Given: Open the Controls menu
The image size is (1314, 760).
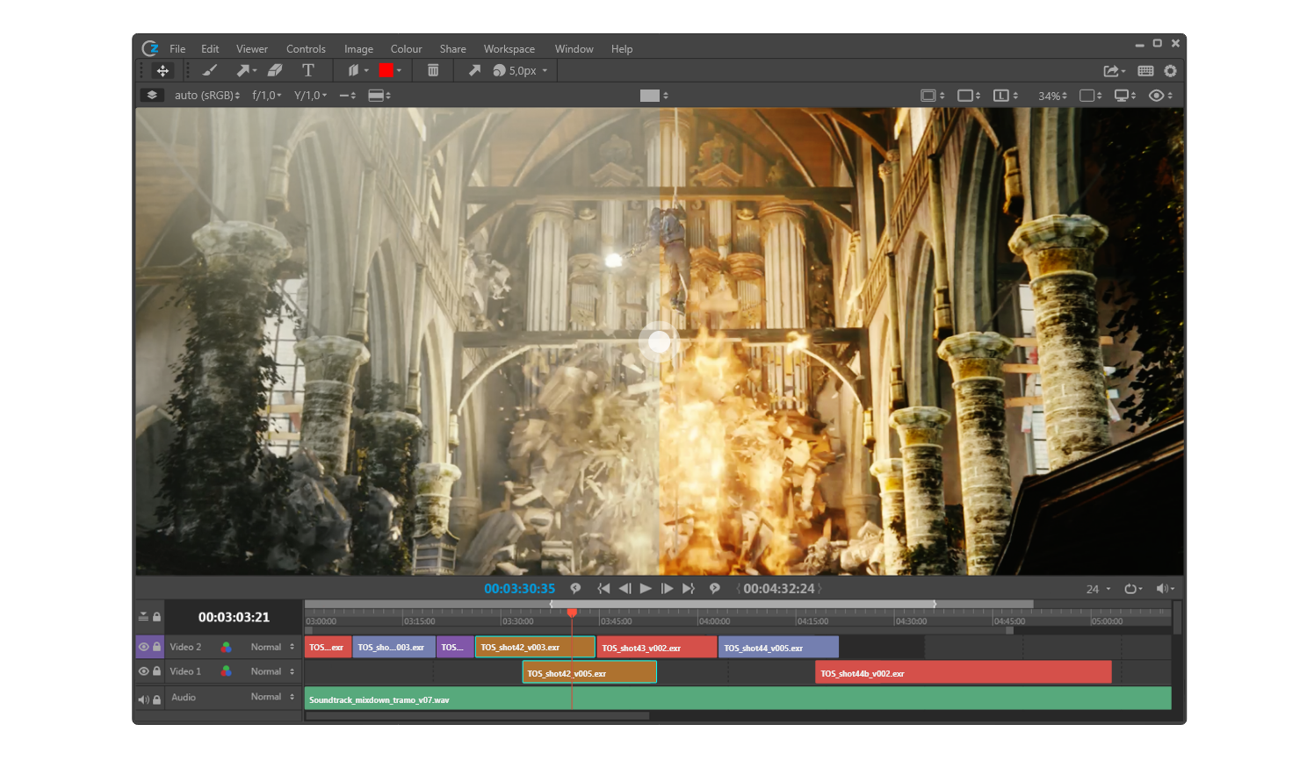Looking at the screenshot, I should pyautogui.click(x=306, y=49).
